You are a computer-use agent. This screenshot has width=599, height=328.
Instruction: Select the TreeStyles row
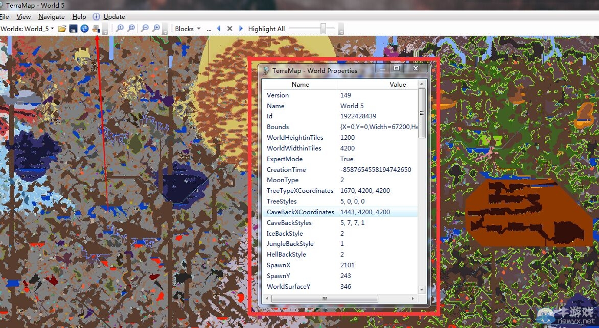(x=340, y=201)
